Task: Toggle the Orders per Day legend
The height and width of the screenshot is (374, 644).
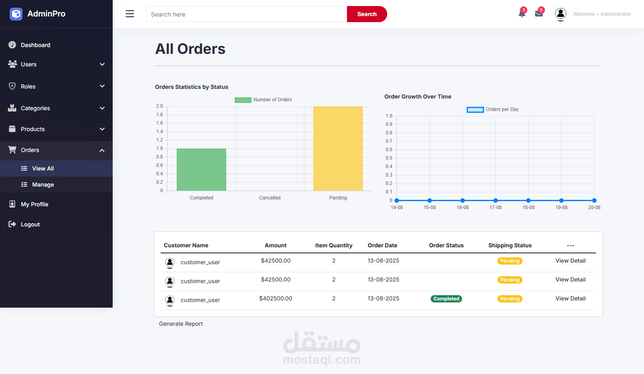Action: [493, 109]
